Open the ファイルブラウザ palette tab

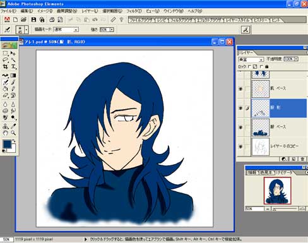141,20
